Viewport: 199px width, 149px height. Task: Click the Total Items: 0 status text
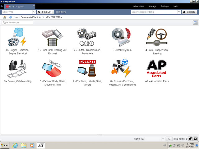coord(180,139)
